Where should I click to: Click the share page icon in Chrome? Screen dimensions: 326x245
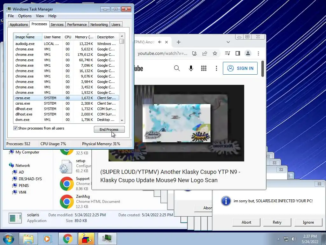[x=205, y=54]
